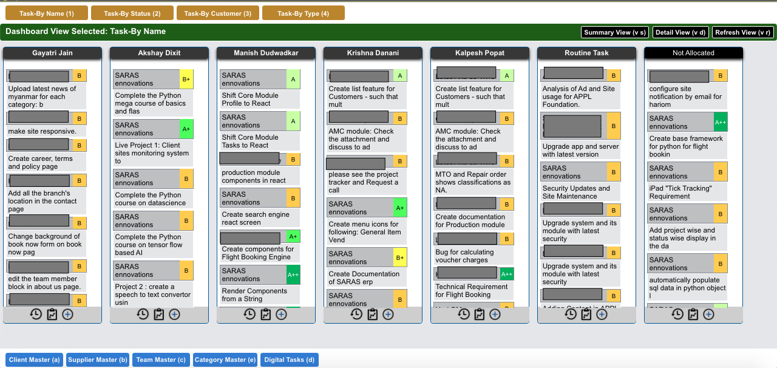Click the Summary View button

click(614, 33)
